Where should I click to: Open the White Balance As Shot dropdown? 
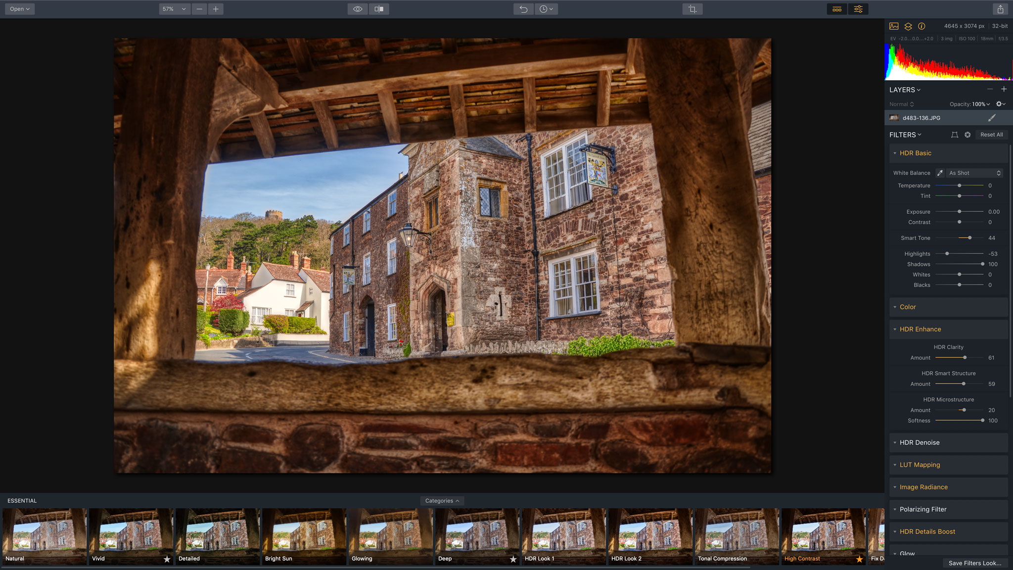(973, 173)
